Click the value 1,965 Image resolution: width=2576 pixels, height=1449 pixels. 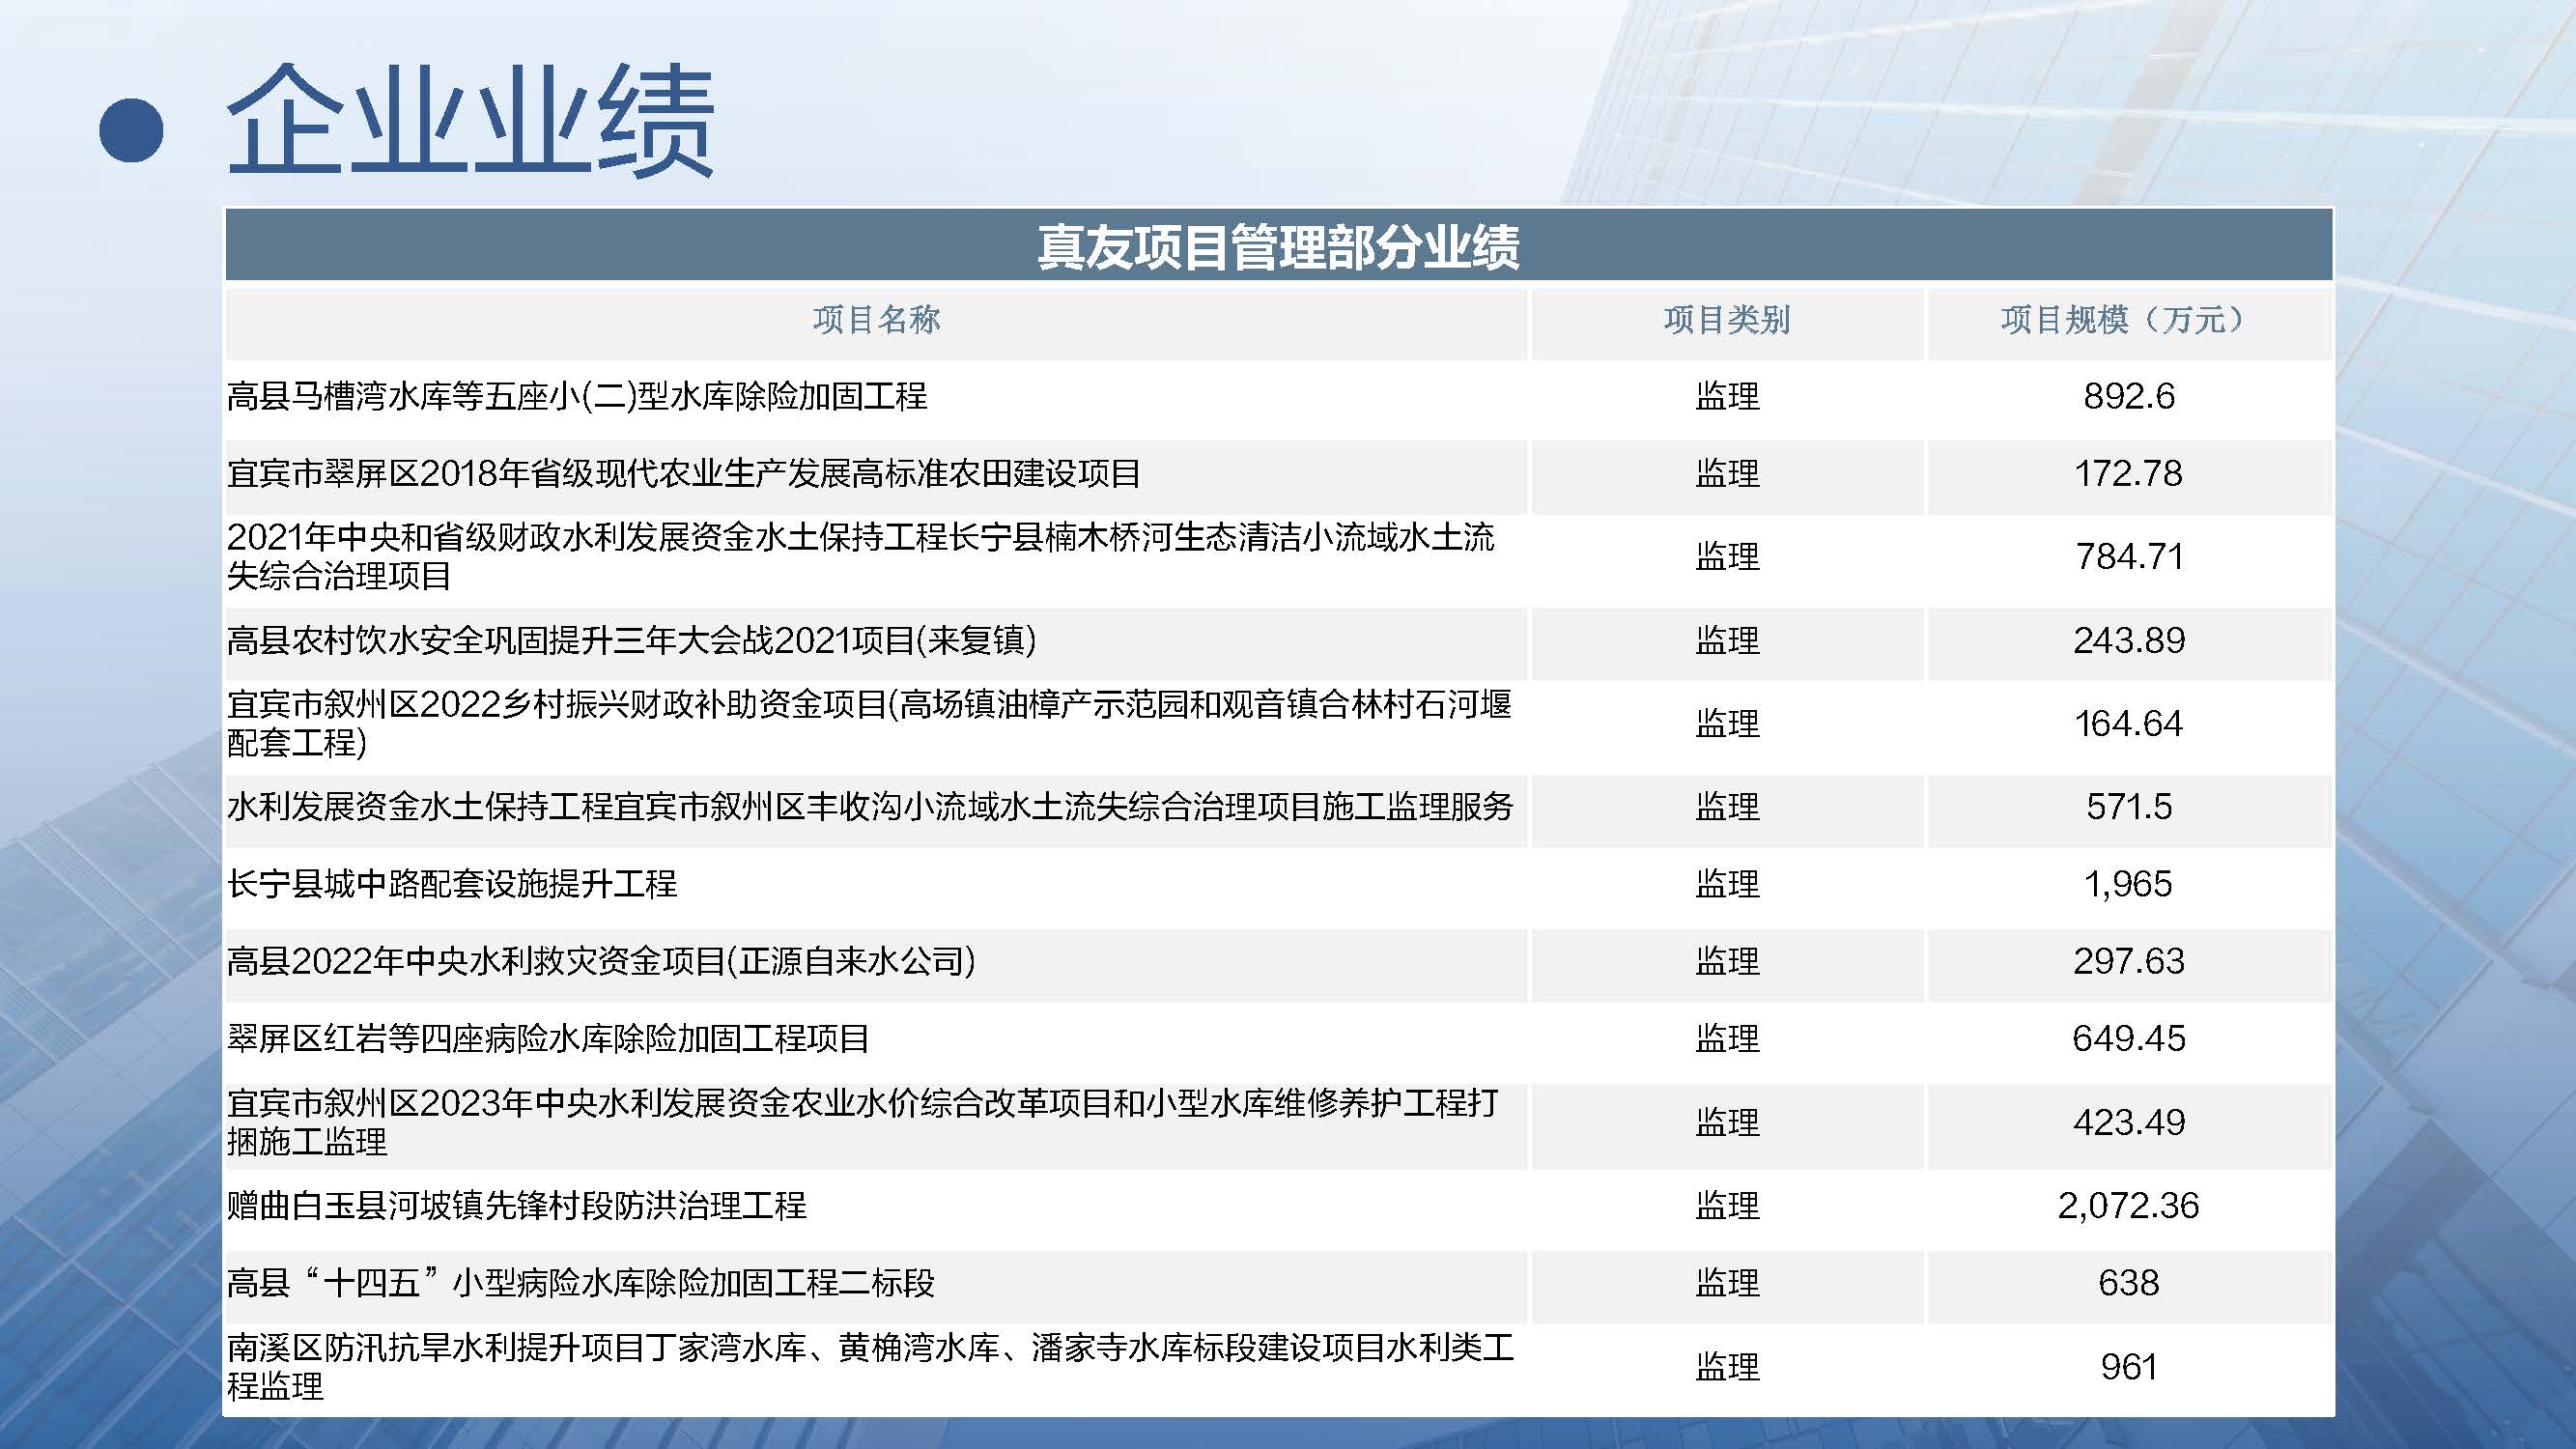pos(2128,884)
